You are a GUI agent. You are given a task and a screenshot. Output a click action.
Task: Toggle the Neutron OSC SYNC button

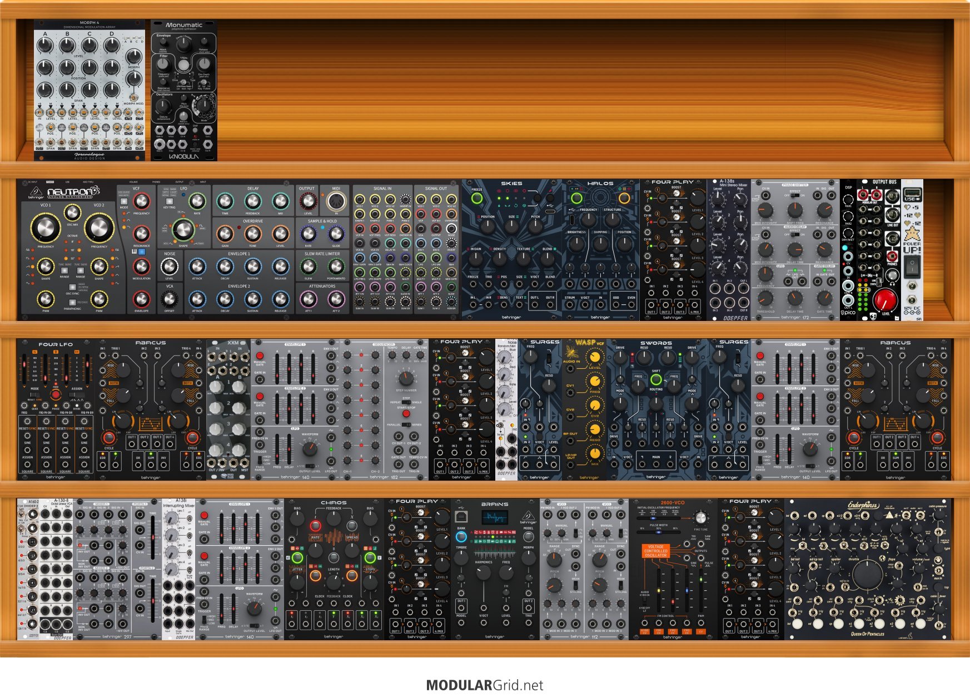[72, 286]
